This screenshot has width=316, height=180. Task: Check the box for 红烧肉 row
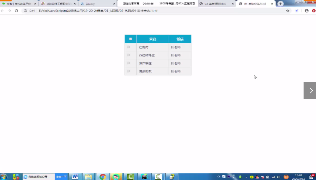(128, 47)
